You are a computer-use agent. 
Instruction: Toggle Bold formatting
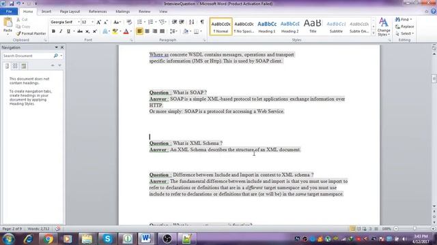(53, 31)
